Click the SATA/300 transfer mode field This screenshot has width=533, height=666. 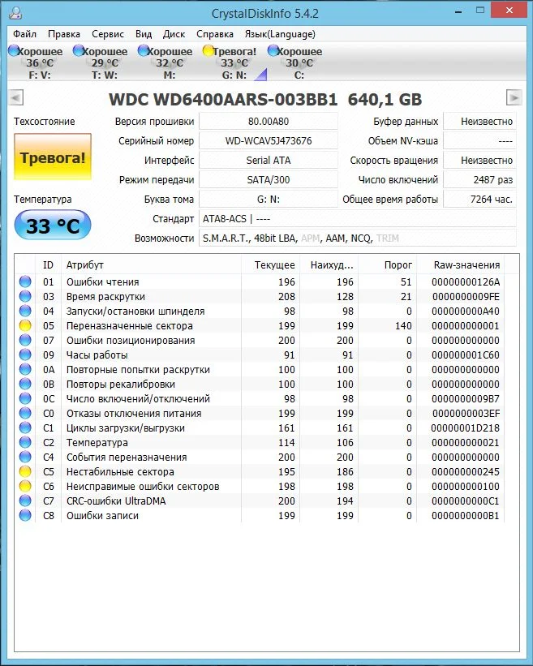pyautogui.click(x=269, y=179)
